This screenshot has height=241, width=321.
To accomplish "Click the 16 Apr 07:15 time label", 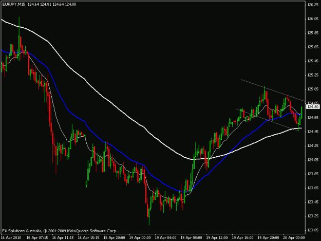I will 37,238.
